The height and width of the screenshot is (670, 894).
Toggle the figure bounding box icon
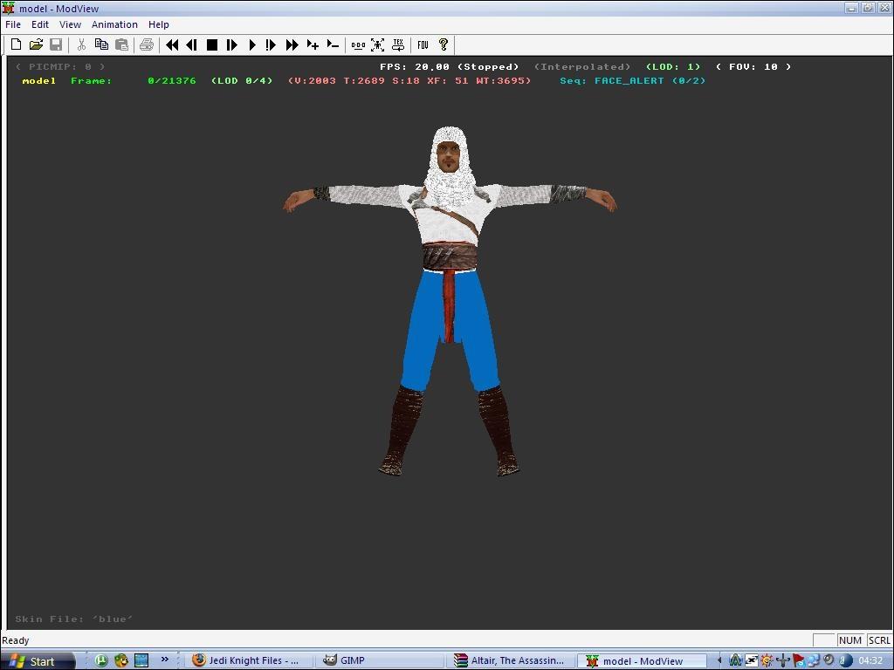coord(378,44)
